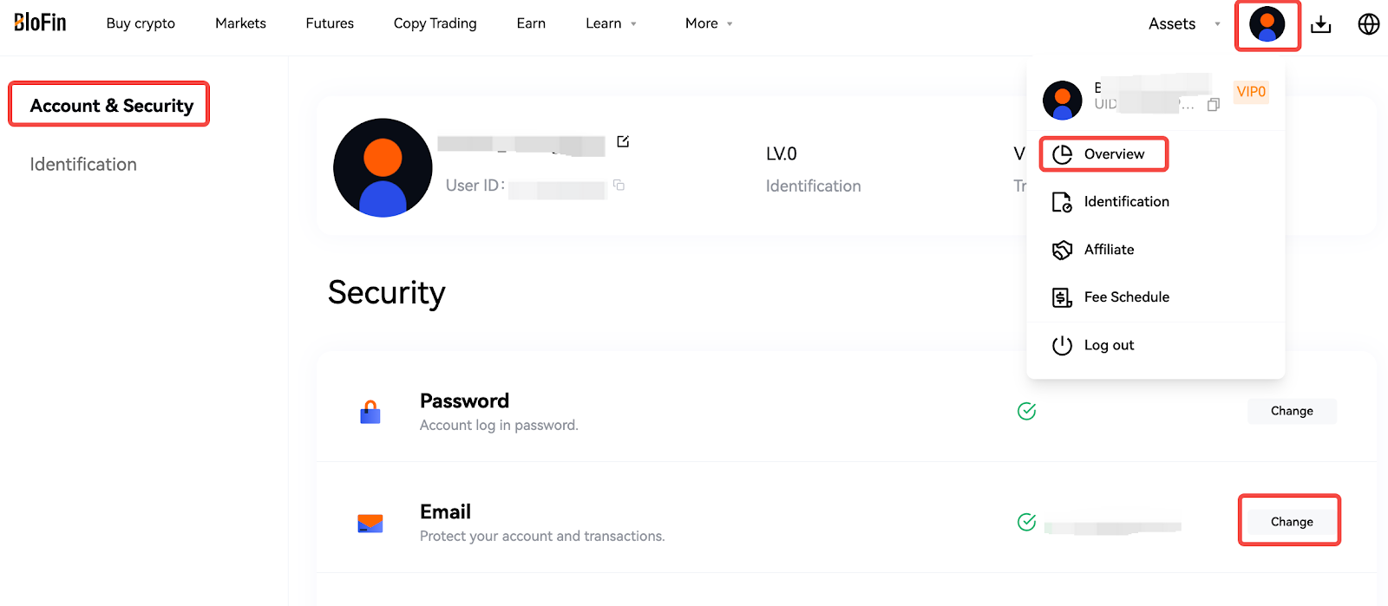Image resolution: width=1388 pixels, height=606 pixels.
Task: Click the edit nickname pencil icon
Action: [x=623, y=141]
